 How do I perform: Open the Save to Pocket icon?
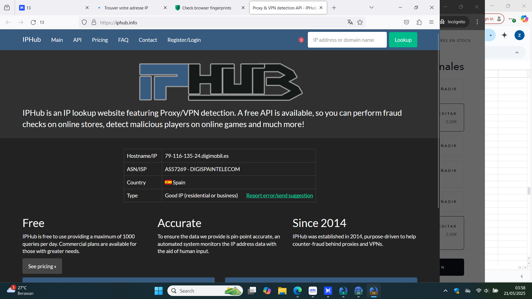[x=406, y=22]
